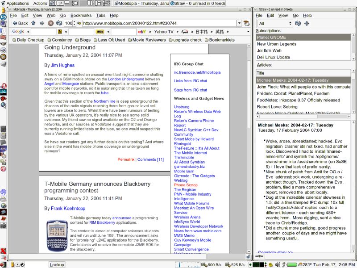Click the 600 B/s network monitor applet

tap(211, 264)
